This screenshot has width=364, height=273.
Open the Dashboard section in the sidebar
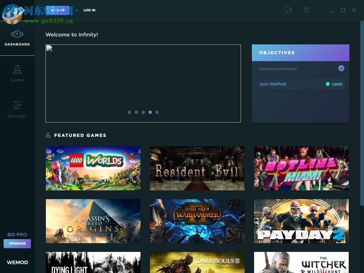(17, 38)
